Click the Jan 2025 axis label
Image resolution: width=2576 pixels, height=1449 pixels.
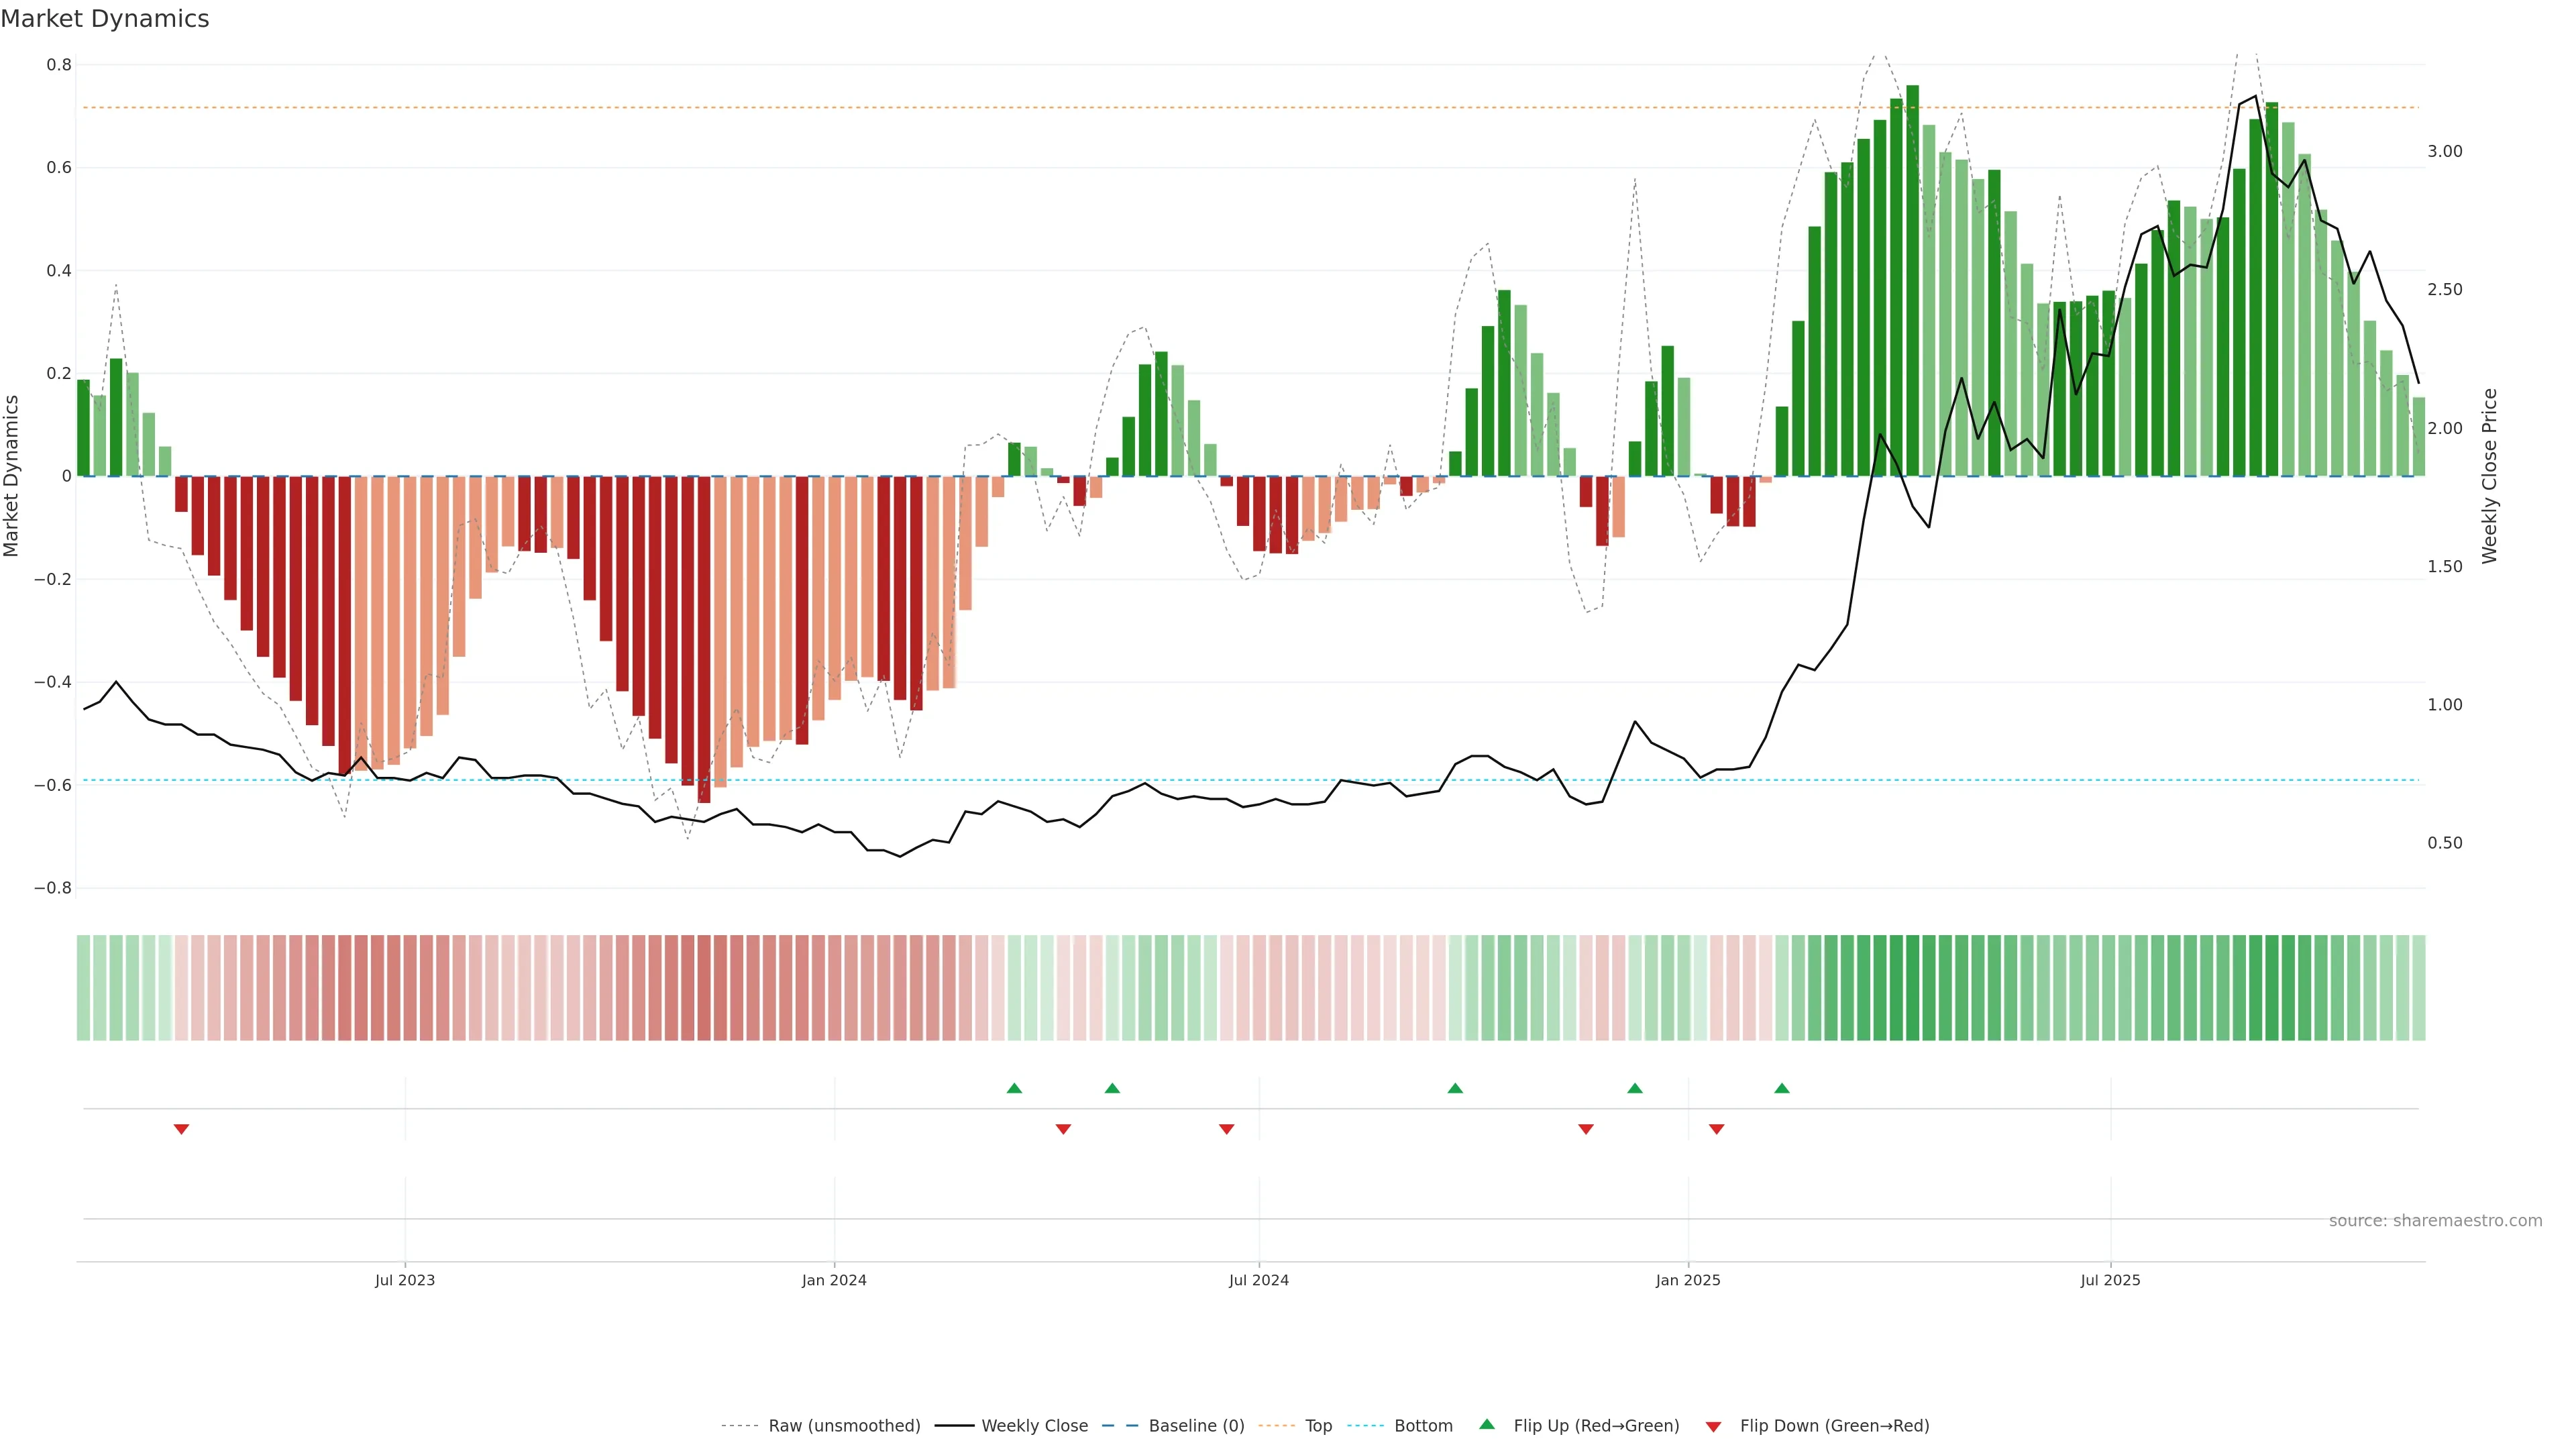(1688, 1280)
